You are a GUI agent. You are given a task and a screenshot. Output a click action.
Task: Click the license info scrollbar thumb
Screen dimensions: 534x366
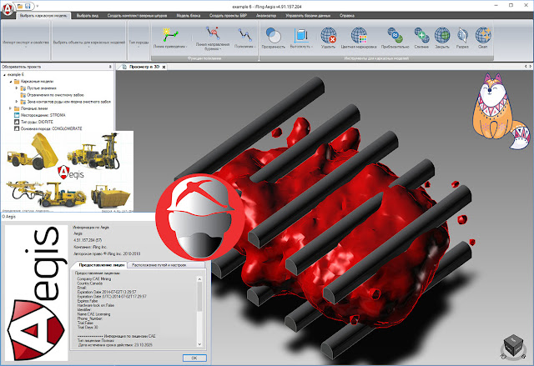(x=200, y=297)
